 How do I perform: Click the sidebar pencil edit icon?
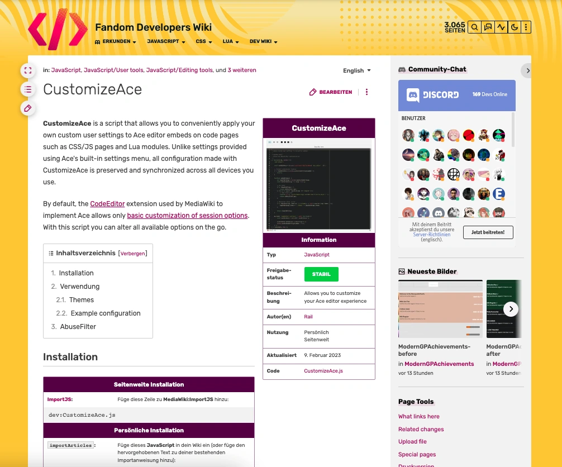point(28,108)
